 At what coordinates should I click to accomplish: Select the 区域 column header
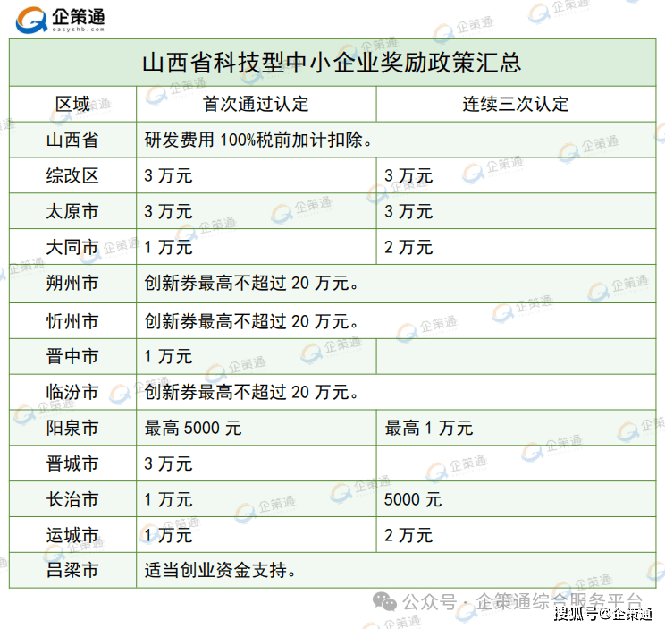pos(72,104)
